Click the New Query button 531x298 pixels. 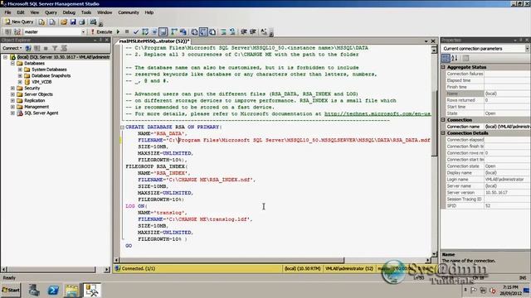point(19,22)
